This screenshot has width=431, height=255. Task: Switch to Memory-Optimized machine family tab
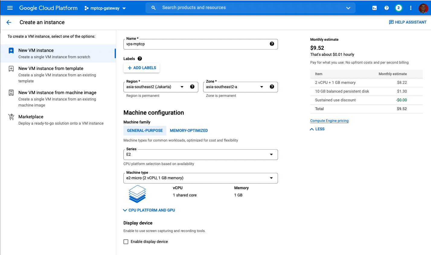click(189, 131)
